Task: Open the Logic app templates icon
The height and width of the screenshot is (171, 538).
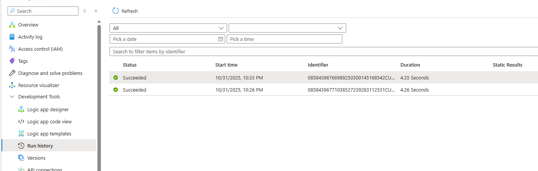Action: [x=21, y=134]
